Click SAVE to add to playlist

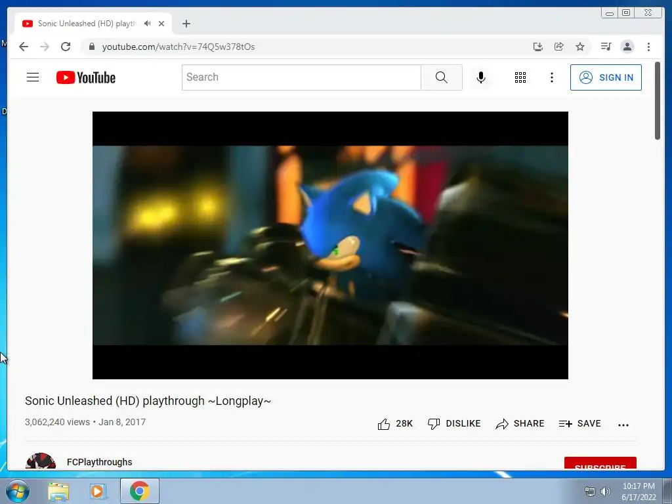pyautogui.click(x=580, y=424)
